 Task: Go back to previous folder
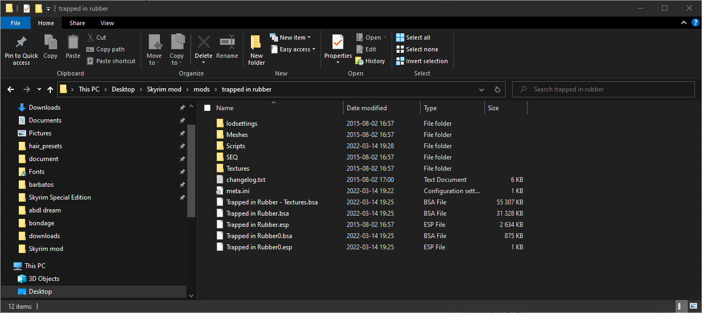pos(11,89)
